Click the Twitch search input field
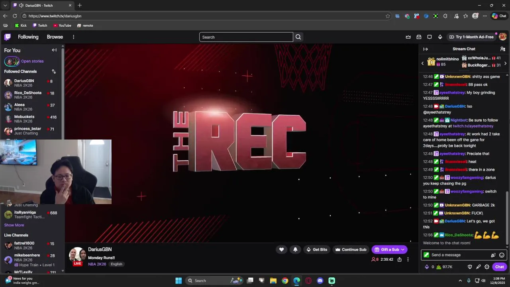This screenshot has width=510, height=287. (x=246, y=37)
